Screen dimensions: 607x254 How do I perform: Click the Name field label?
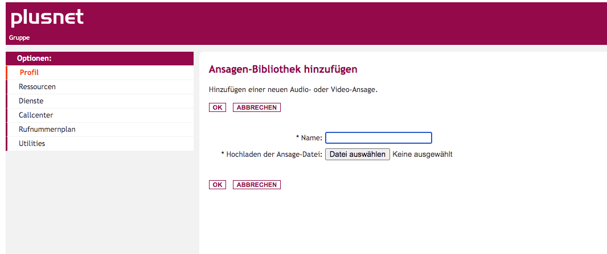tap(309, 138)
